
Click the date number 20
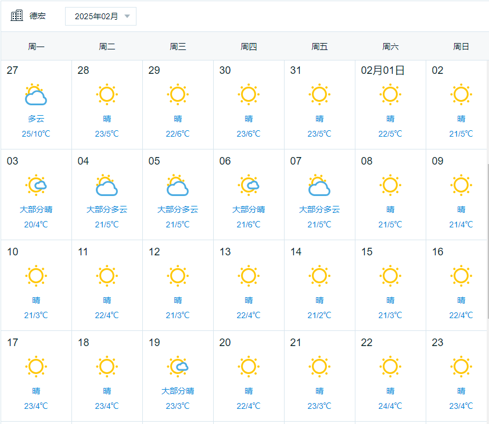(x=225, y=342)
